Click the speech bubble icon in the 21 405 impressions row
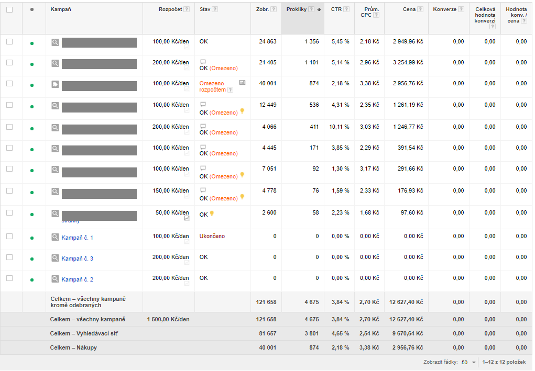This screenshot has height=371, width=535. pos(203,61)
